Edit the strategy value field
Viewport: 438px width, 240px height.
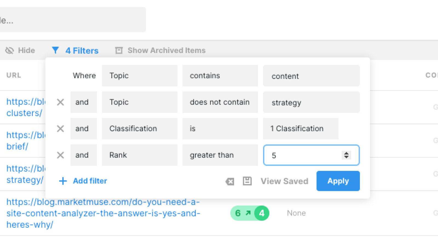pos(311,102)
